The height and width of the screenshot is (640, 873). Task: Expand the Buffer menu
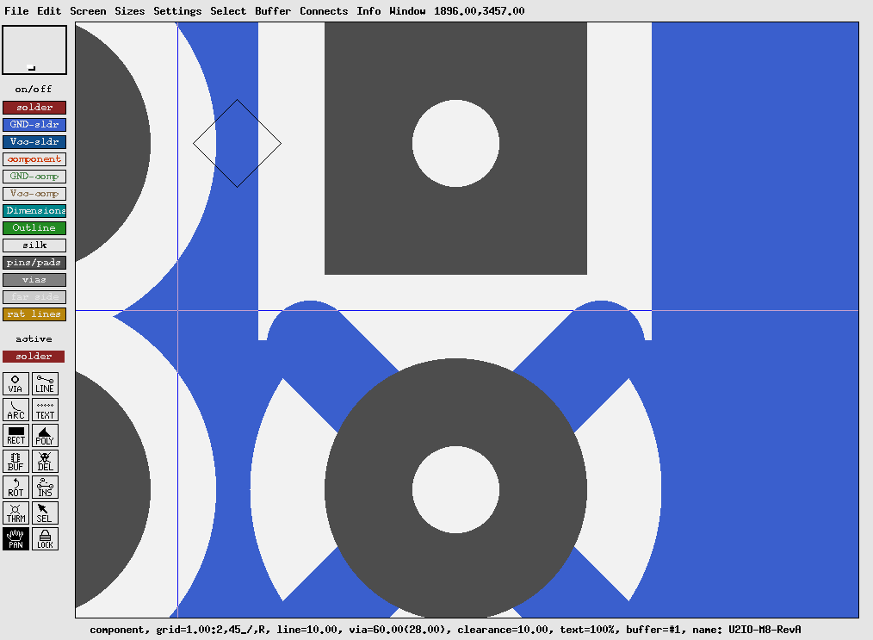click(x=273, y=11)
